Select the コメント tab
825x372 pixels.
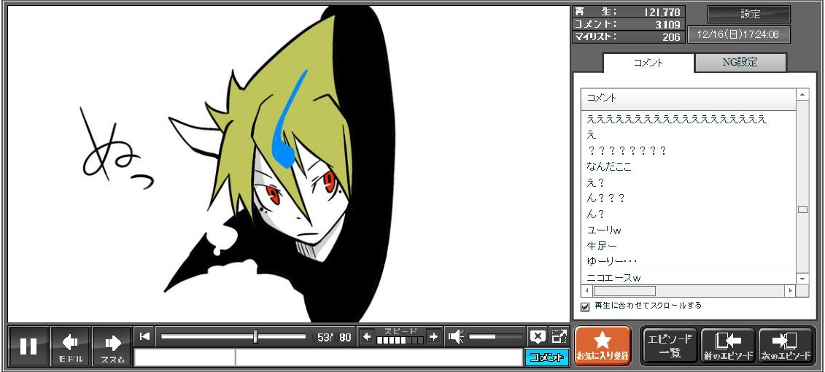(648, 63)
